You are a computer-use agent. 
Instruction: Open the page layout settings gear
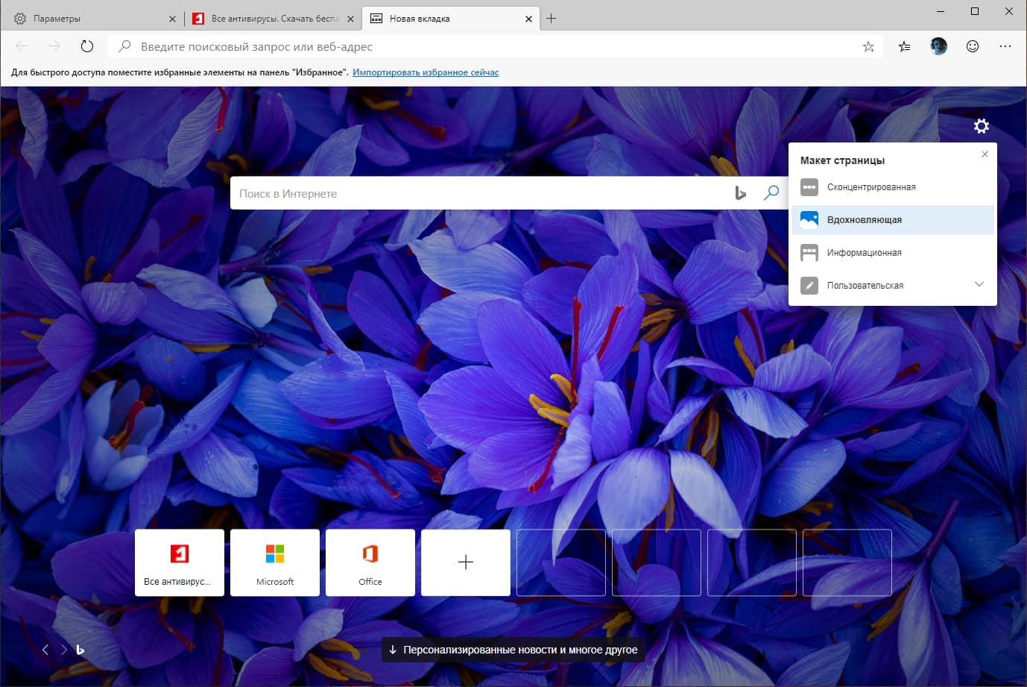(981, 125)
